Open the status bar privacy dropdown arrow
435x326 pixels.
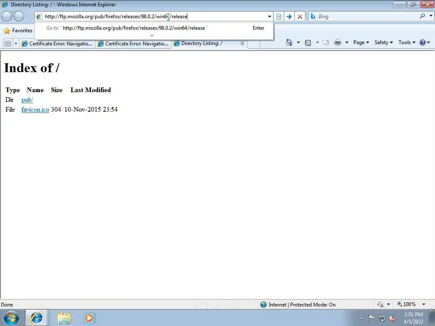click(x=388, y=304)
